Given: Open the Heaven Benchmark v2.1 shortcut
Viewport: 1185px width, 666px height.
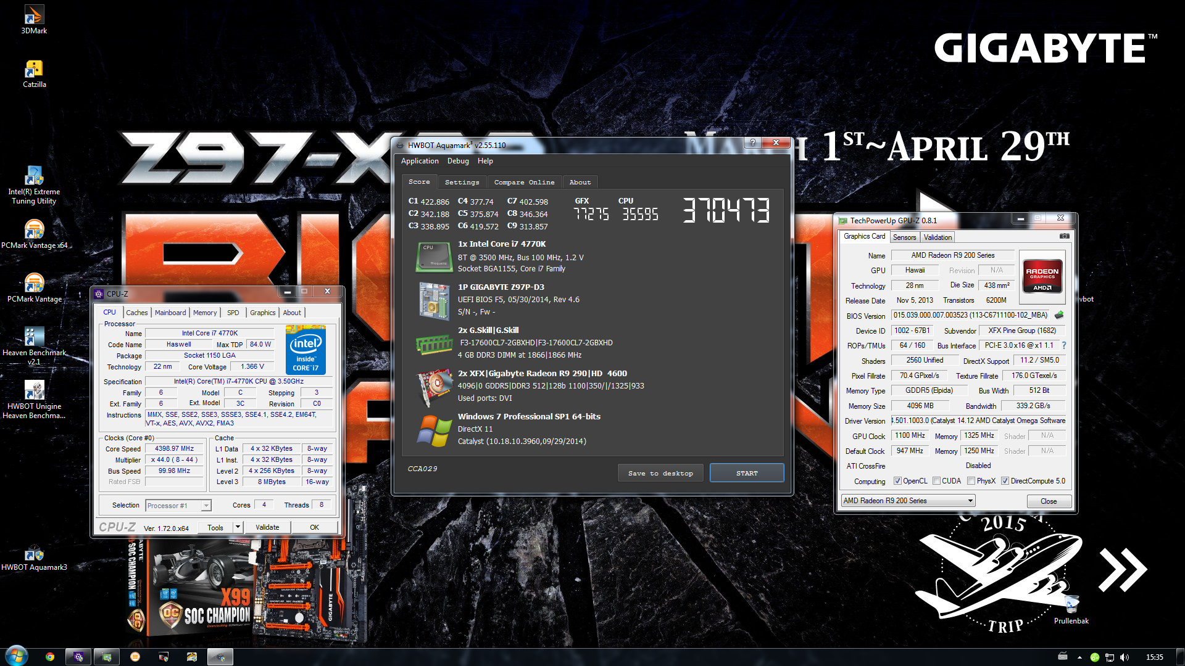Looking at the screenshot, I should (34, 346).
